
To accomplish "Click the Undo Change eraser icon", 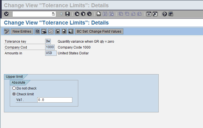I will pos(51,32).
